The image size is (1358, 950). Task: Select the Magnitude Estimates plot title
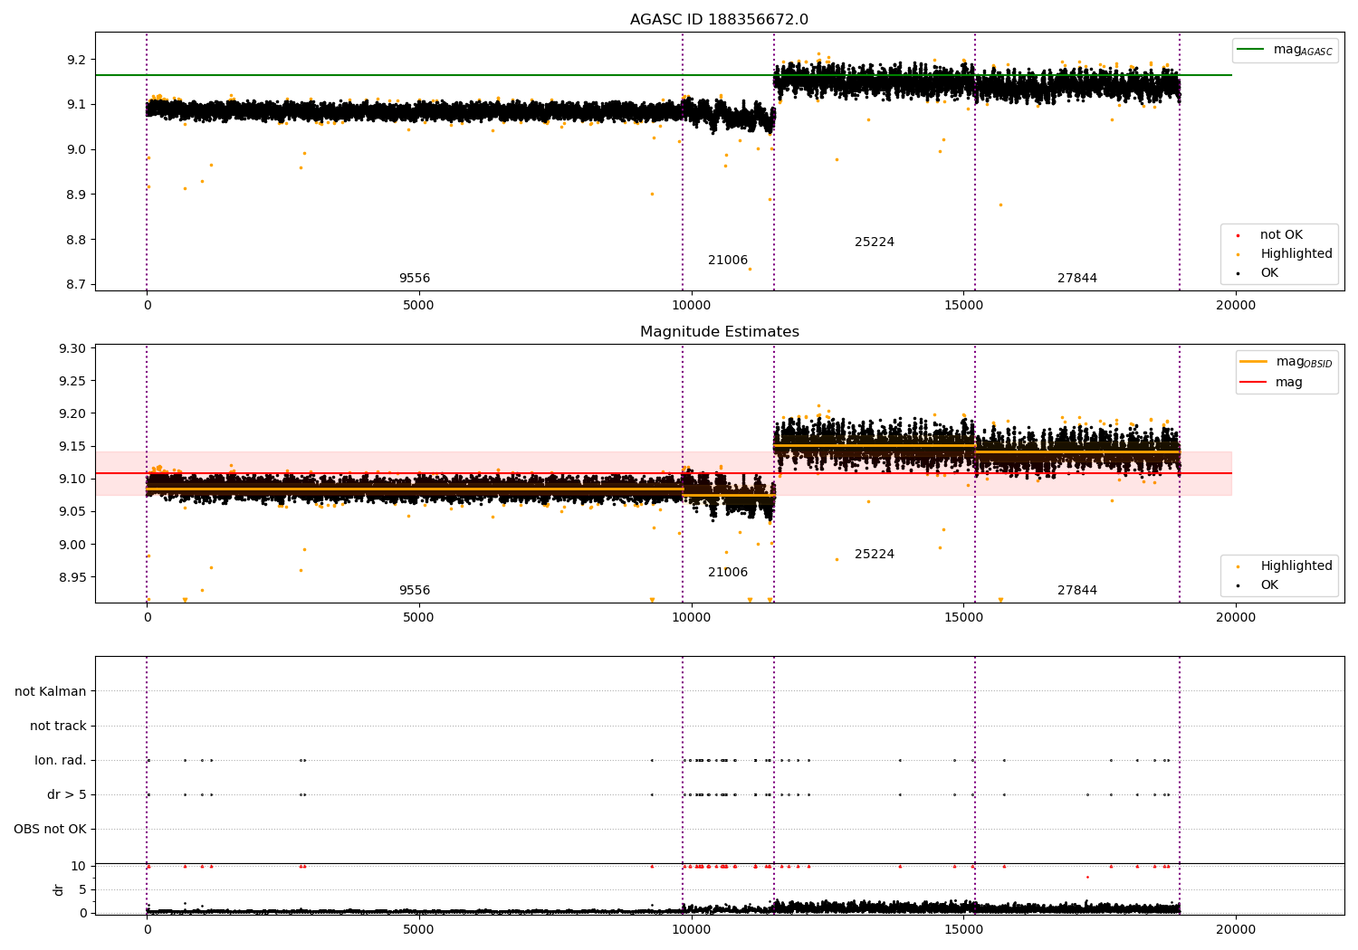coord(719,332)
